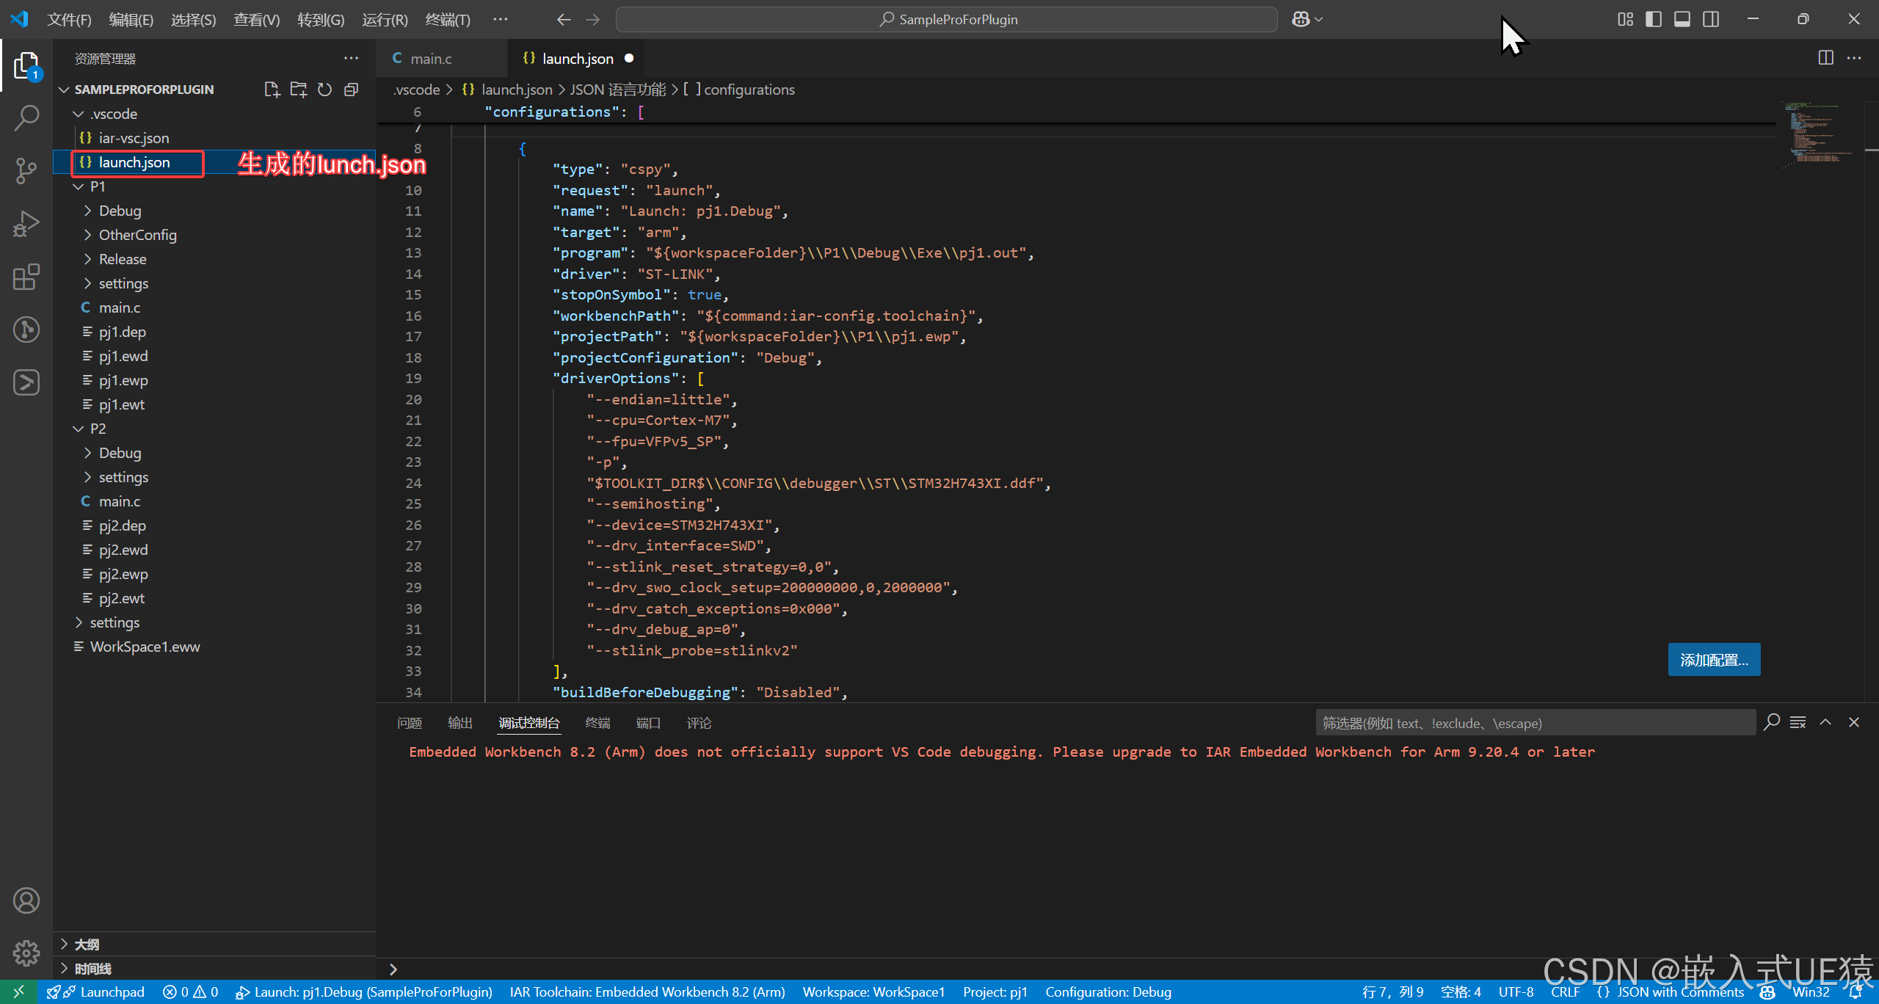Open Run and Debug view
Viewport: 1879px width, 1004px height.
26,224
